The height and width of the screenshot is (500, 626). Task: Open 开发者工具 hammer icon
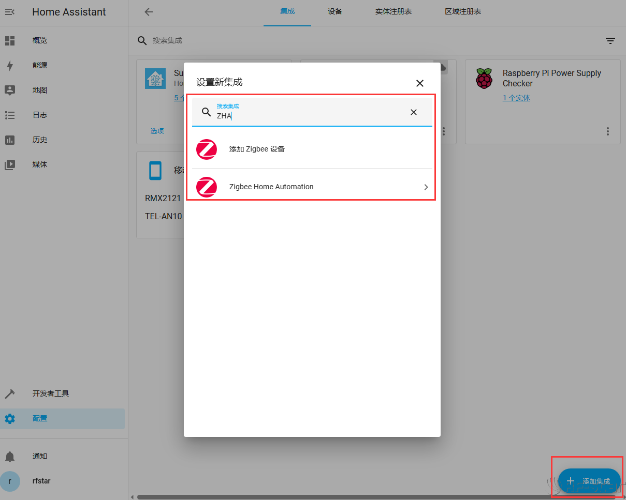pos(10,393)
